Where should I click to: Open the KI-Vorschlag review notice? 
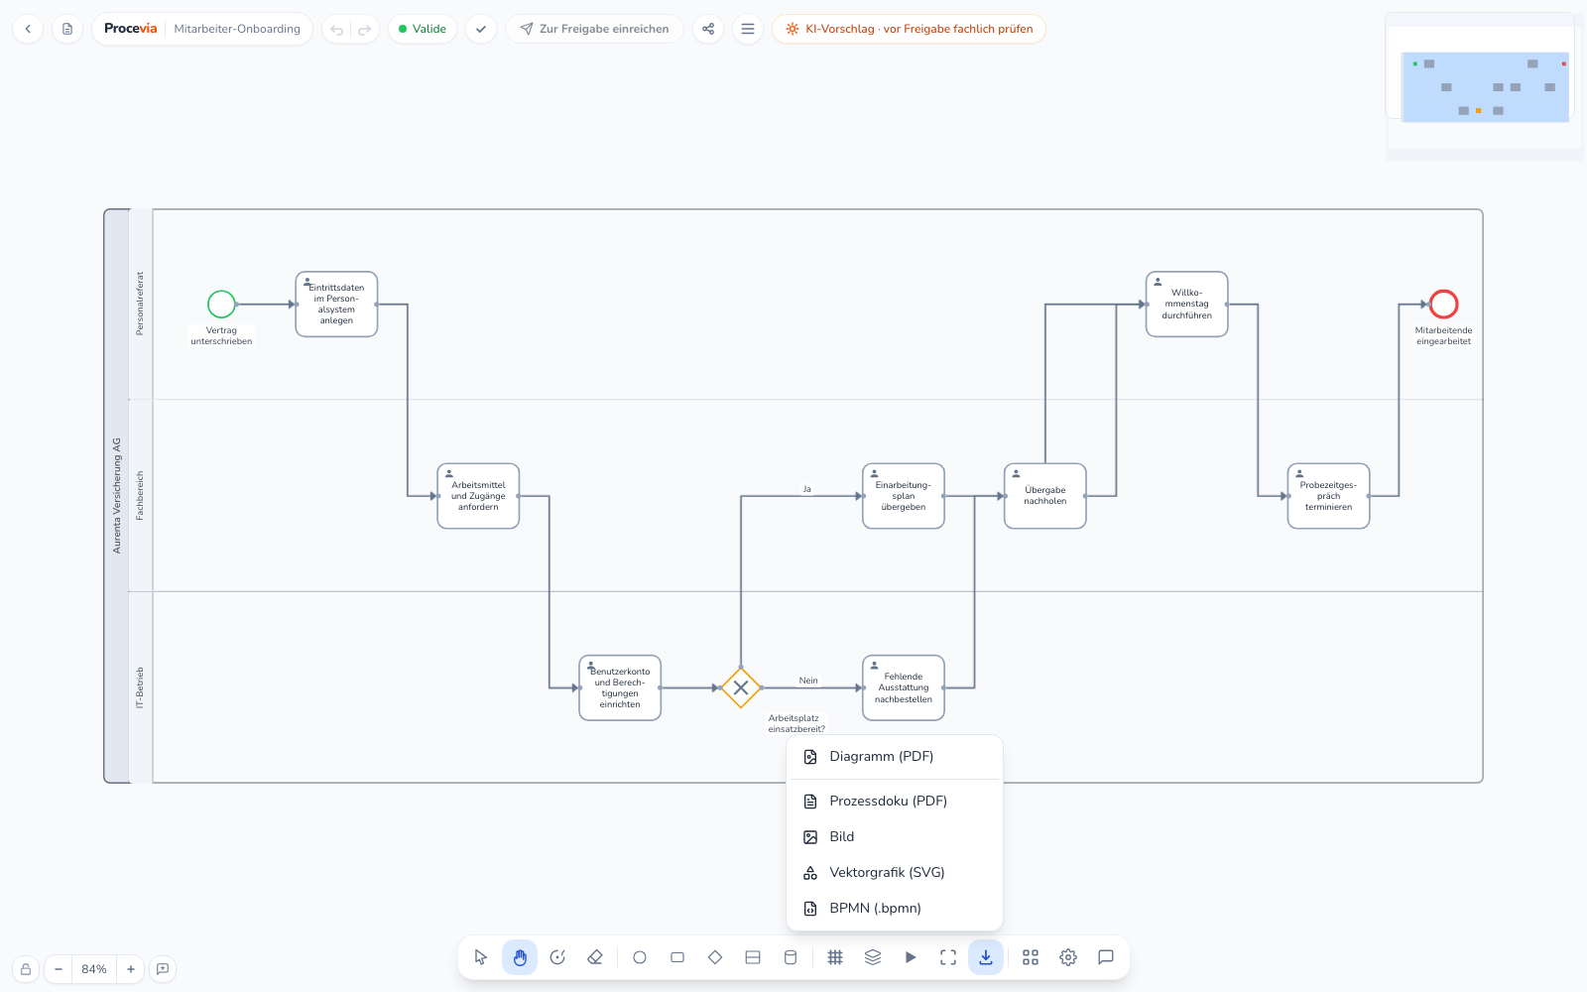909,29
